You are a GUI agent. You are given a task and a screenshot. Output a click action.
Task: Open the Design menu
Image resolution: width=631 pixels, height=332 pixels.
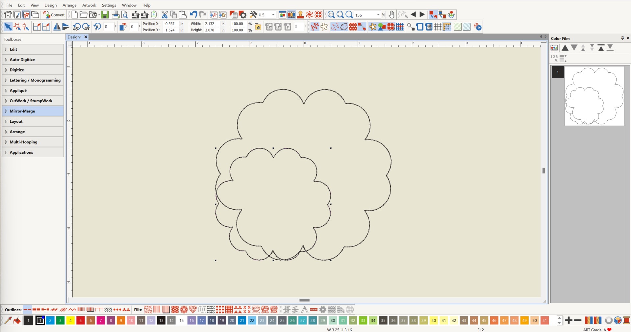(51, 5)
